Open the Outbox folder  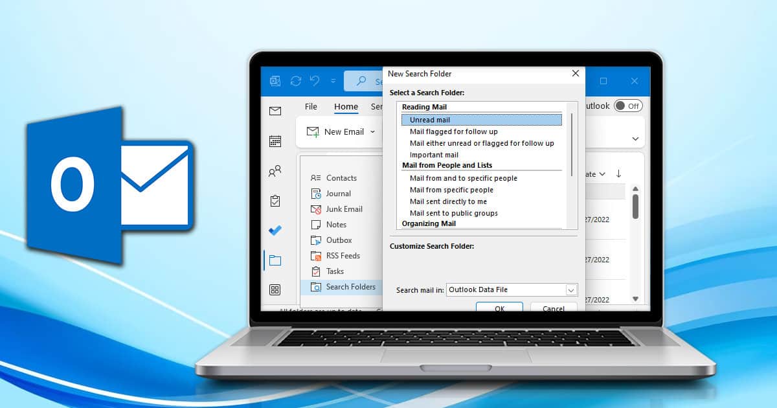339,240
